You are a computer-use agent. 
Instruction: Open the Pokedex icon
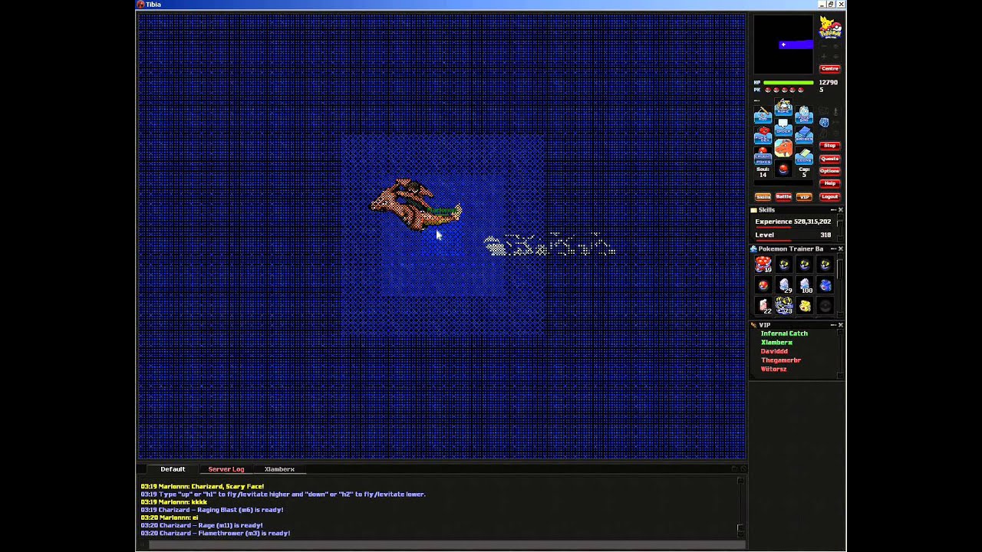tap(763, 135)
